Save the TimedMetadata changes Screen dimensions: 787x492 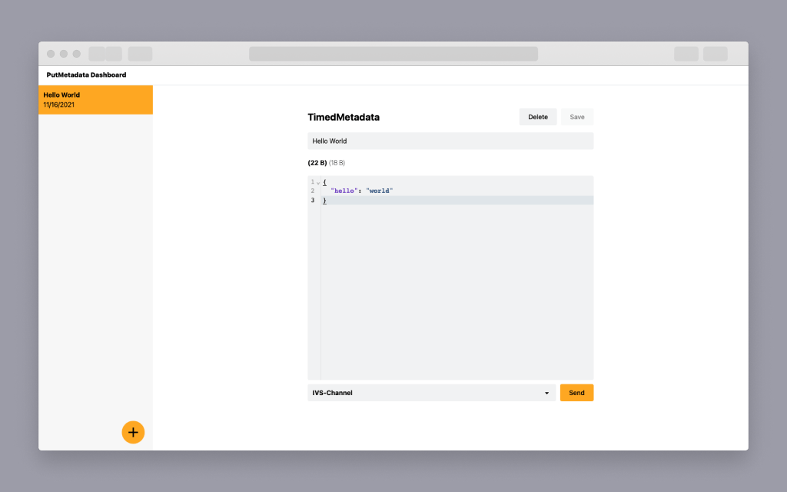(577, 117)
